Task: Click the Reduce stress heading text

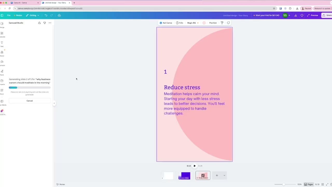Action: [x=182, y=87]
